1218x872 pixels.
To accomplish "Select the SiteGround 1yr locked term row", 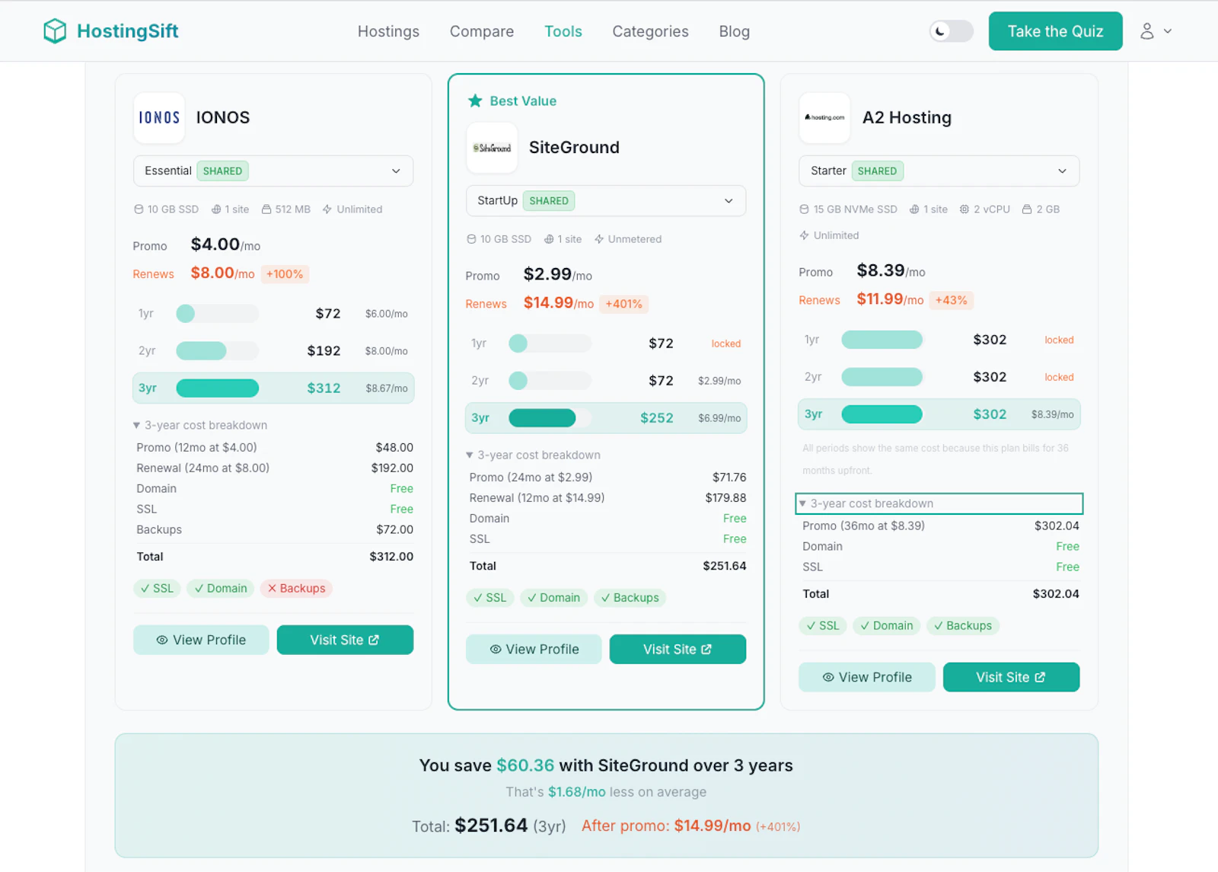I will pos(606,343).
